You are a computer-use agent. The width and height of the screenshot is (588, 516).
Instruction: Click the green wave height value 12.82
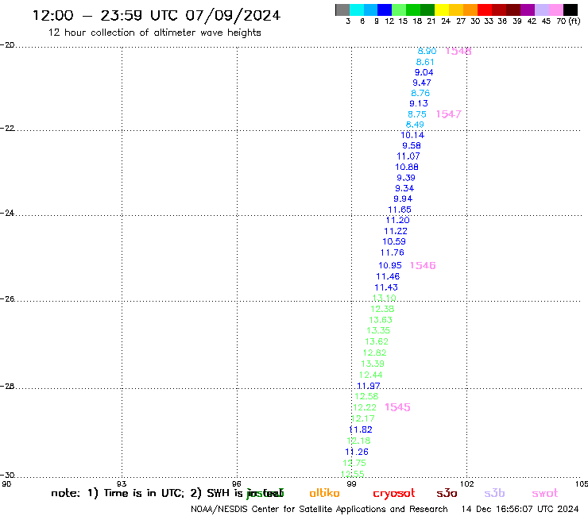click(x=374, y=352)
